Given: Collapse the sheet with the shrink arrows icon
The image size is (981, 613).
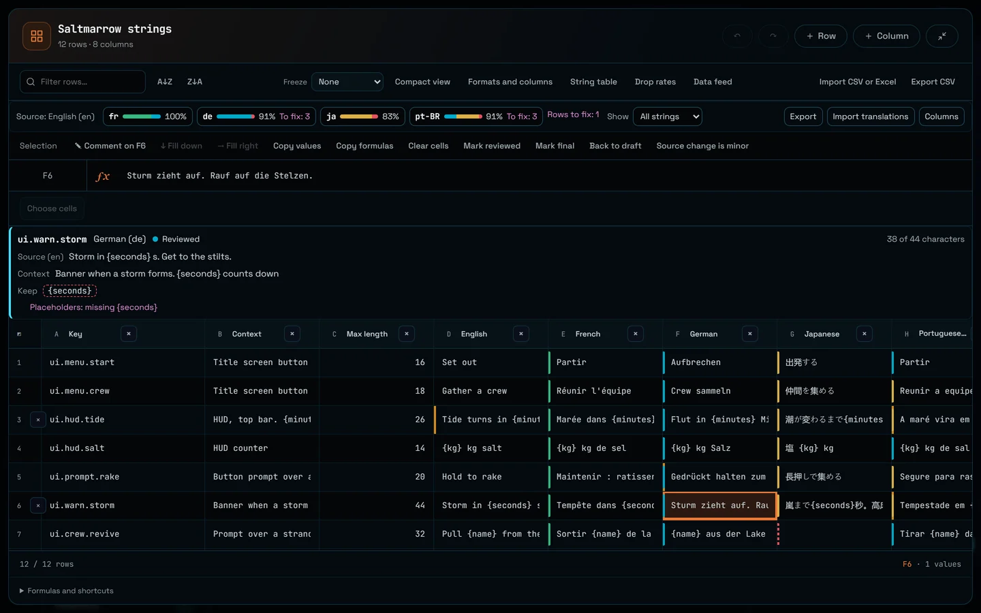Looking at the screenshot, I should (x=942, y=36).
